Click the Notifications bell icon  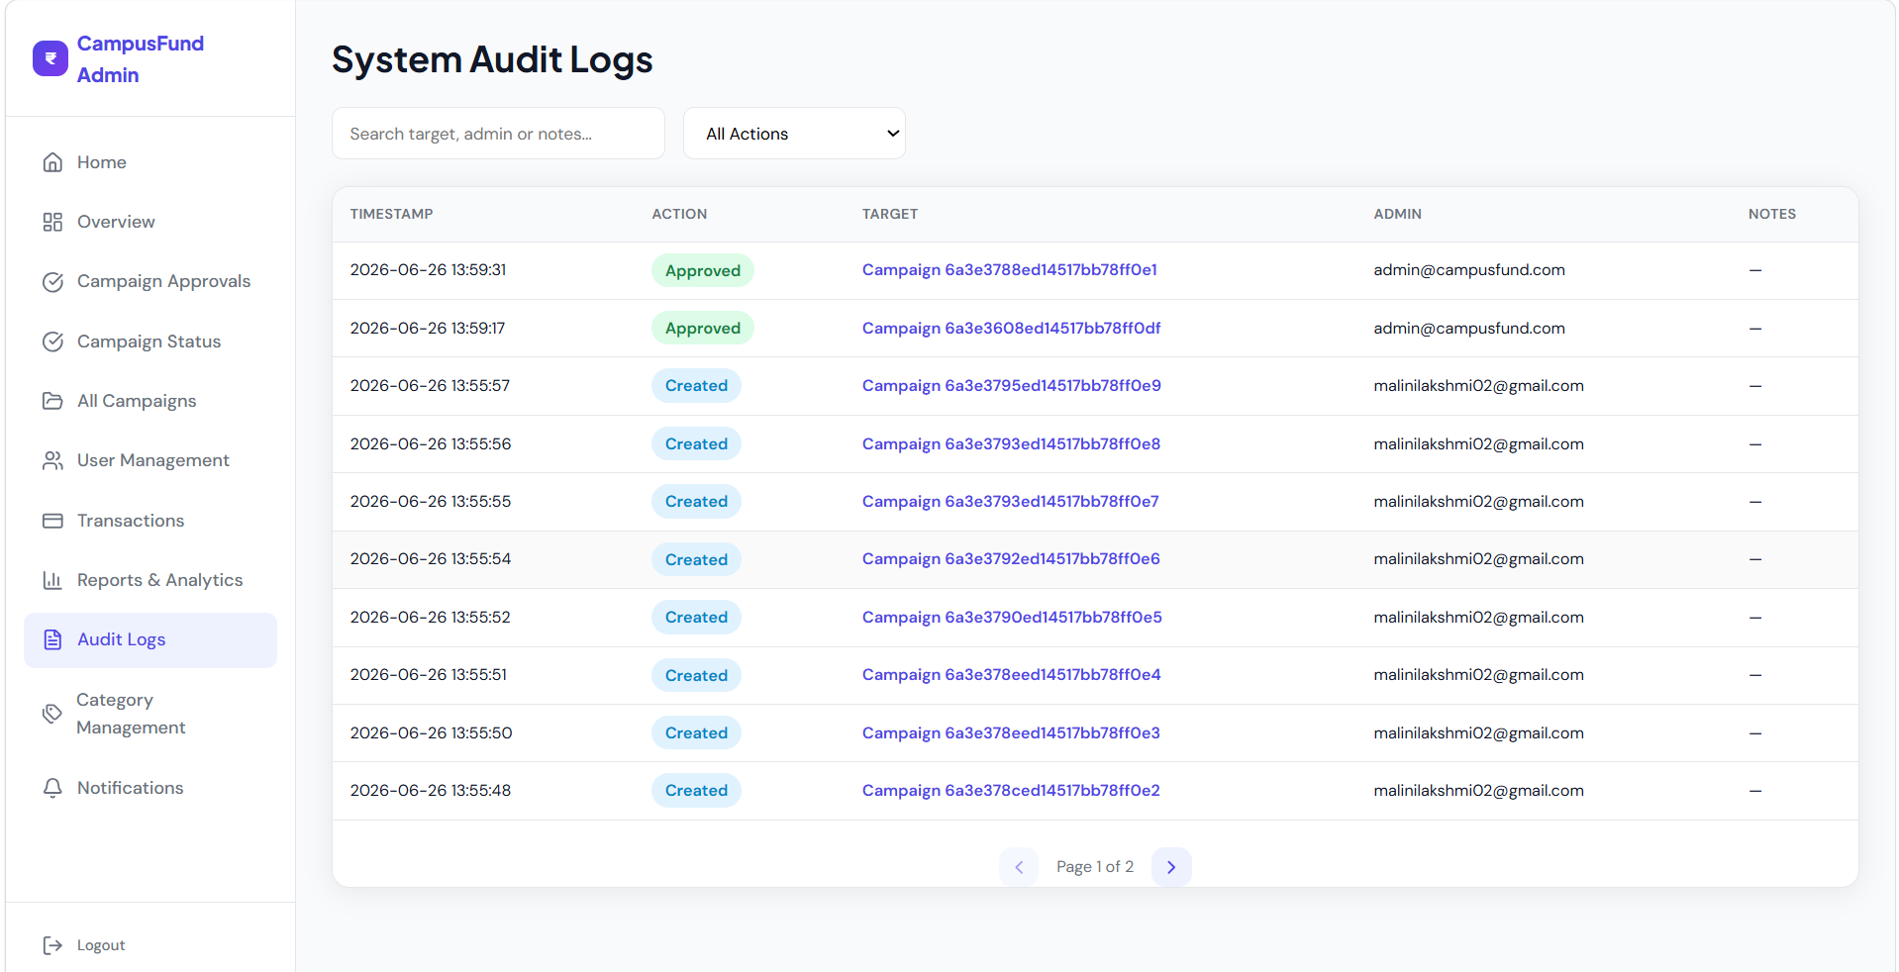(52, 788)
